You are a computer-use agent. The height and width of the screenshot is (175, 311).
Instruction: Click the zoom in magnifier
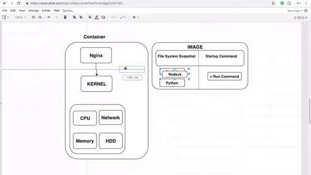(34, 17)
